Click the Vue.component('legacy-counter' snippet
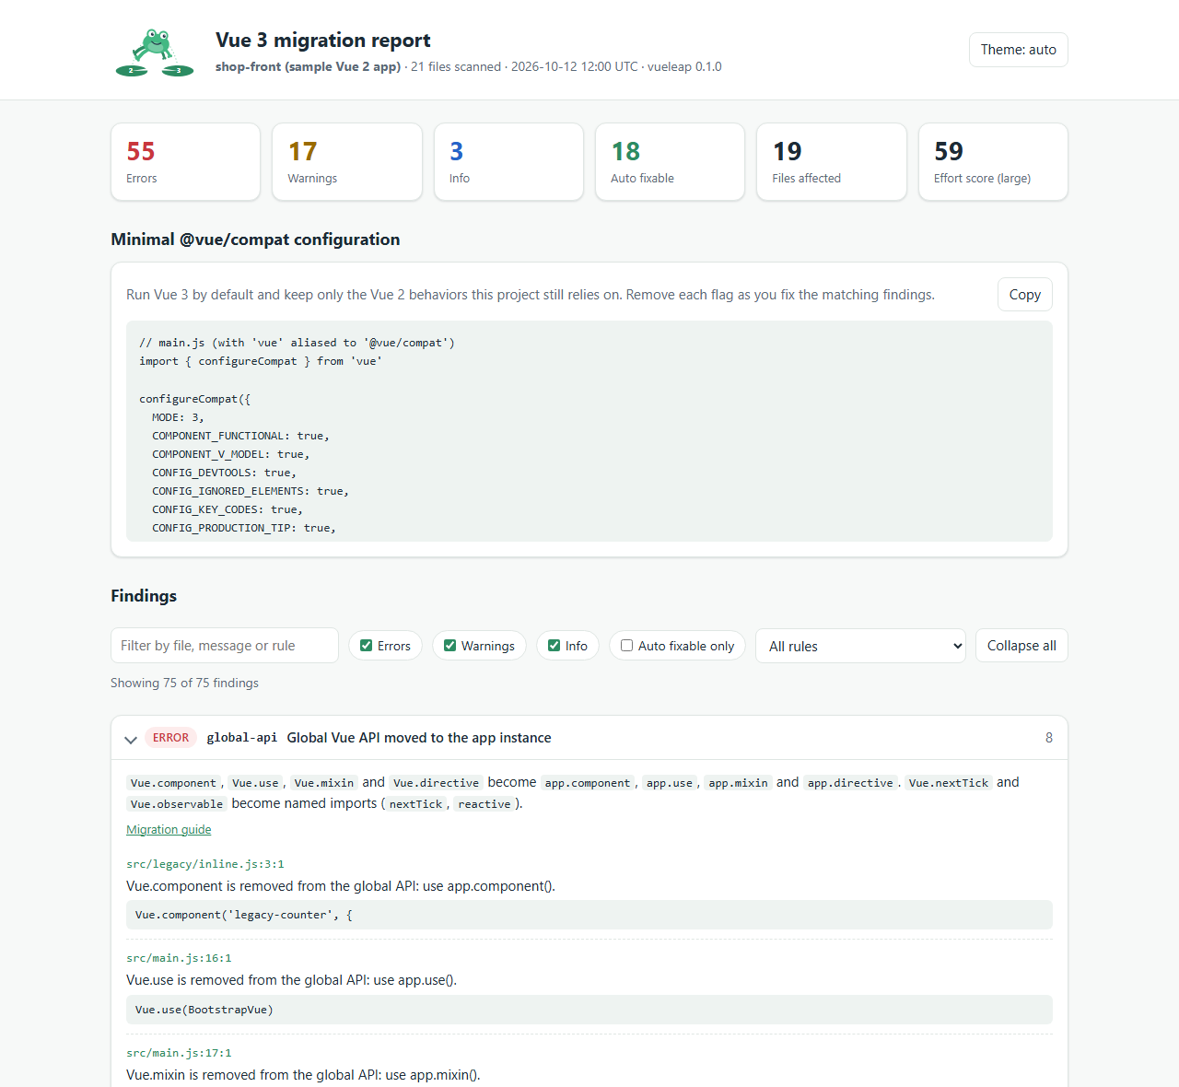The height and width of the screenshot is (1087, 1179). [x=589, y=915]
